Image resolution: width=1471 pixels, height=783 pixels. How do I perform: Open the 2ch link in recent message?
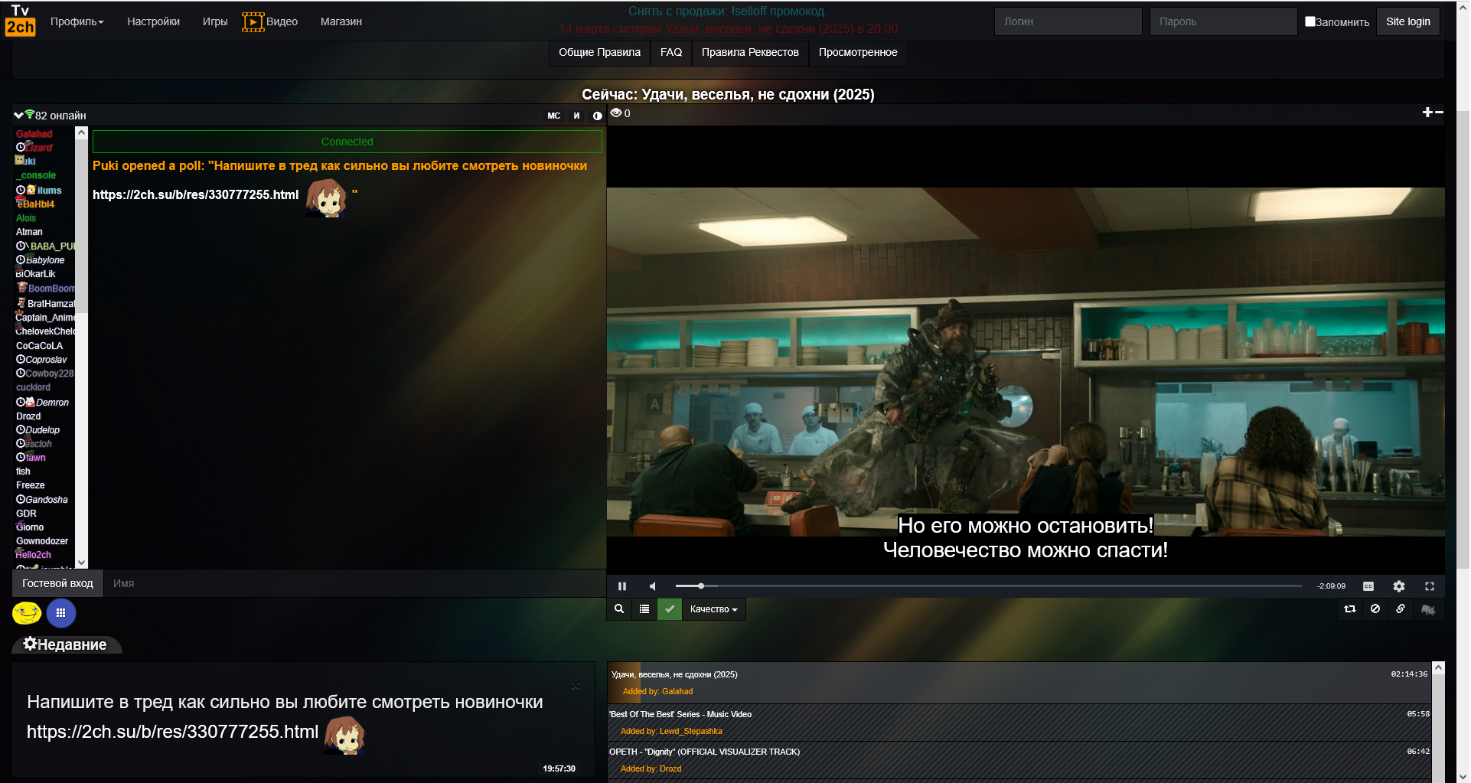point(172,732)
